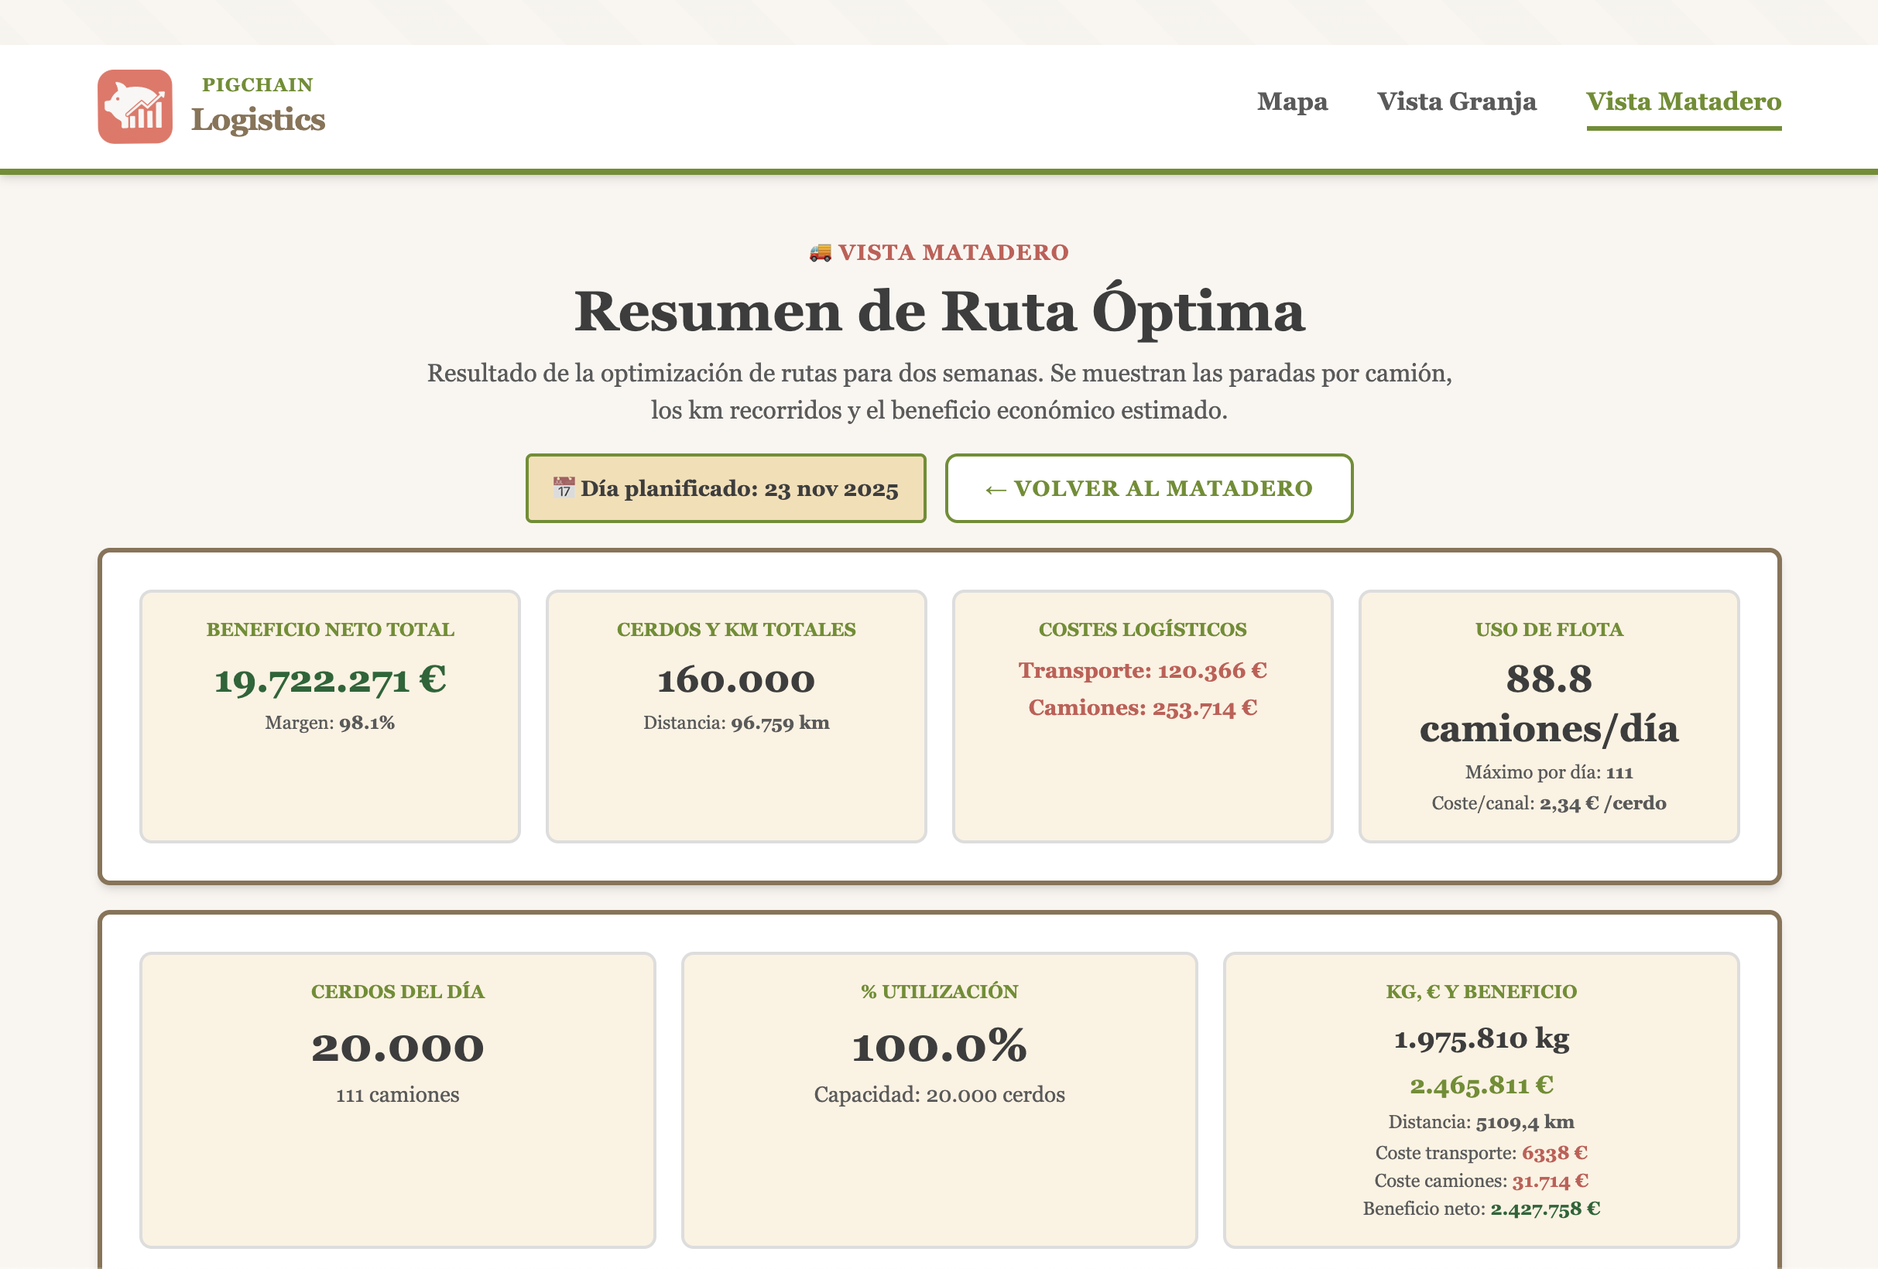Screen dimensions: 1878x1269
Task: Click the 19.722.271 € net profit value
Action: pyautogui.click(x=330, y=680)
